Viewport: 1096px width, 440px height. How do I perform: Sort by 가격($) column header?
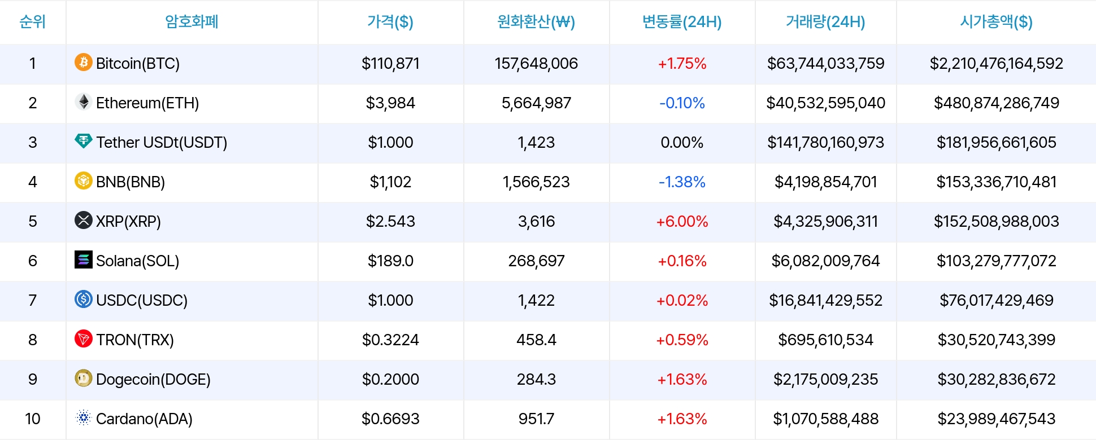(x=390, y=22)
